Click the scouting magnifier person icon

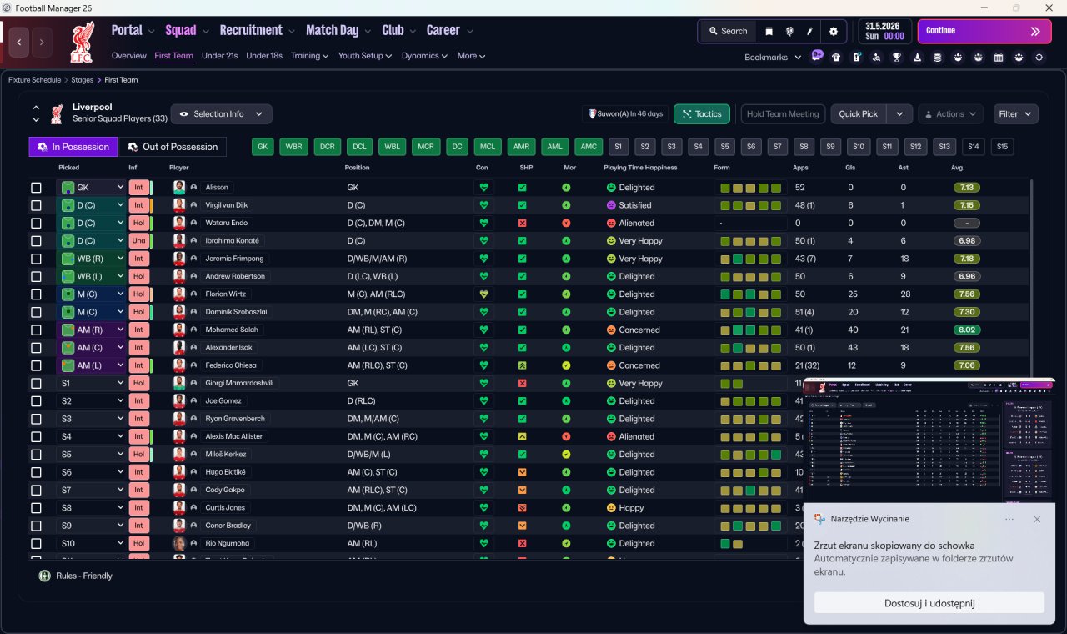point(877,58)
